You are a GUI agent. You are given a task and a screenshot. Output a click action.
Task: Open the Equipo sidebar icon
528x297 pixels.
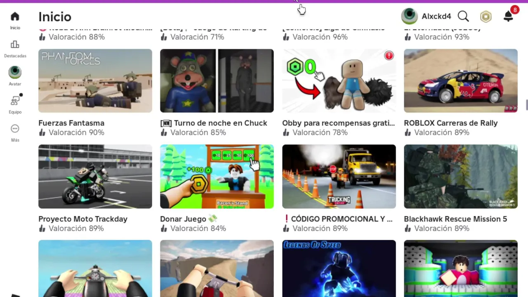click(x=15, y=100)
